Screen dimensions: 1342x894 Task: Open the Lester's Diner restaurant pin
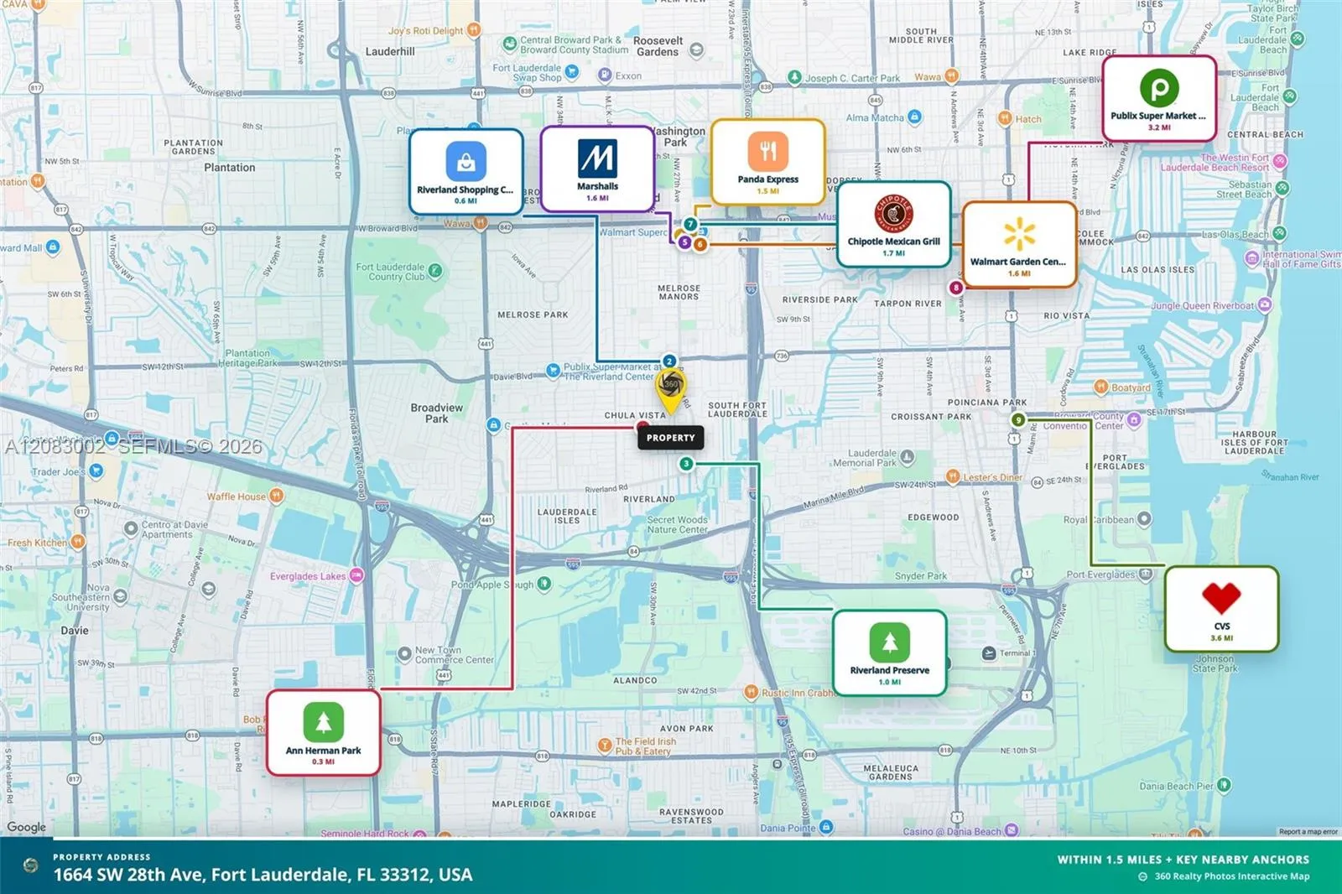pyautogui.click(x=952, y=476)
